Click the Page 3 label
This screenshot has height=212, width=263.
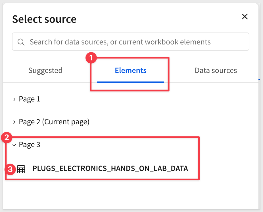(30, 145)
